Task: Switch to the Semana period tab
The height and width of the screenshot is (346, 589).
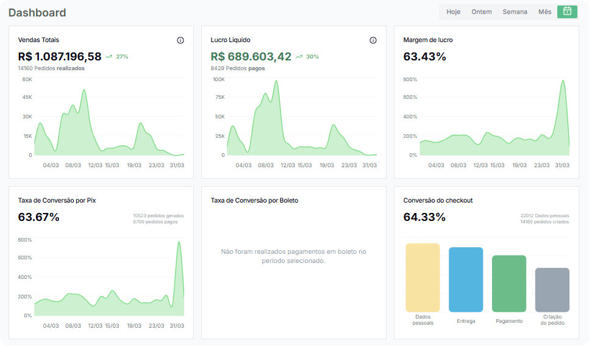Action: [515, 12]
